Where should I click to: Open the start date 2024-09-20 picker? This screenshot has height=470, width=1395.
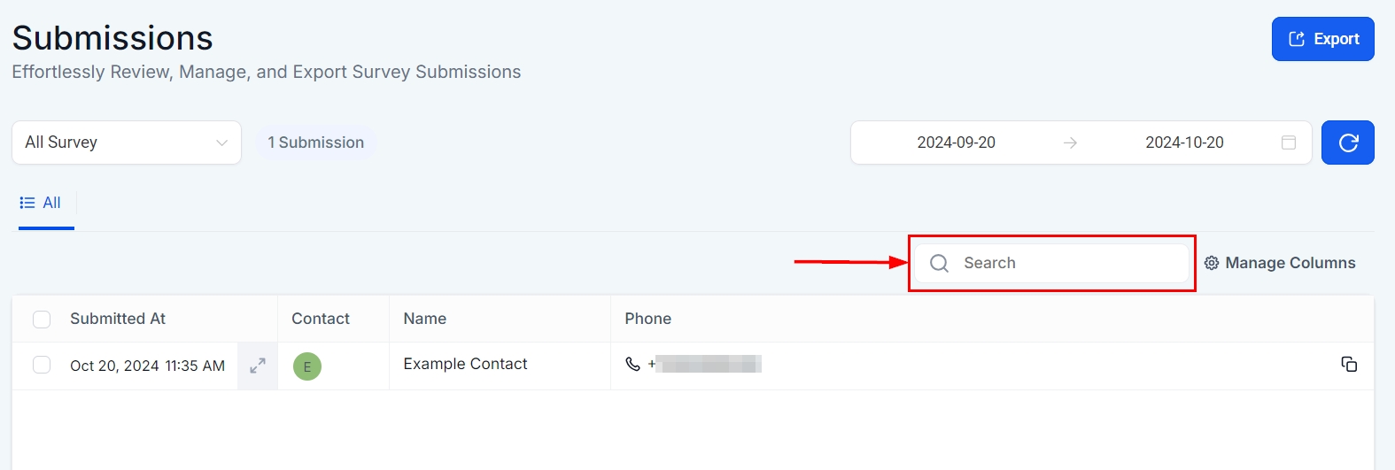pyautogui.click(x=956, y=143)
